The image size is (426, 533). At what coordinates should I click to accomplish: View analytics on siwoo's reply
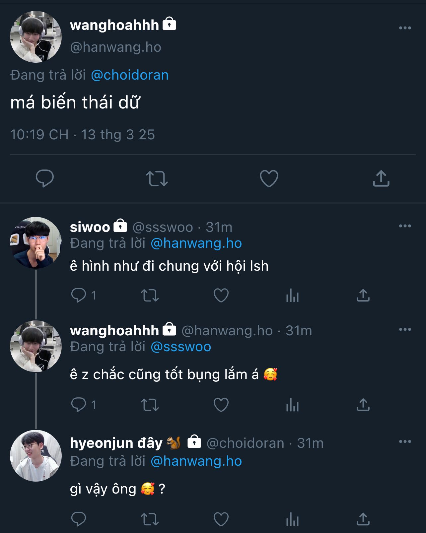(x=292, y=295)
